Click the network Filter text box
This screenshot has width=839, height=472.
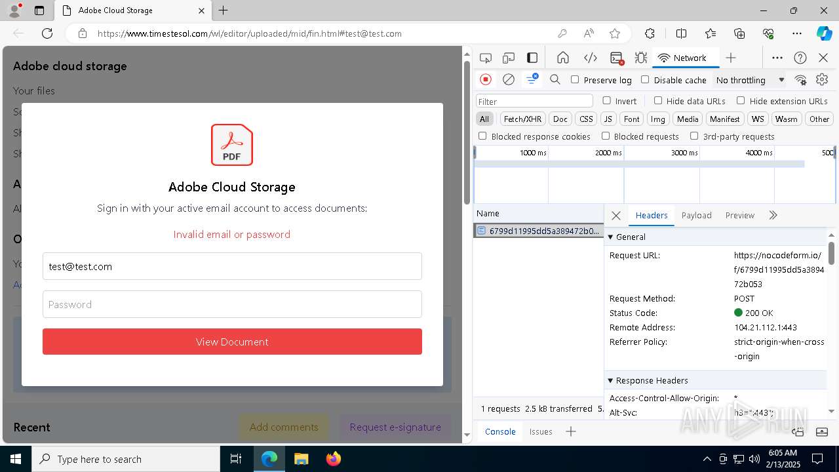(534, 101)
